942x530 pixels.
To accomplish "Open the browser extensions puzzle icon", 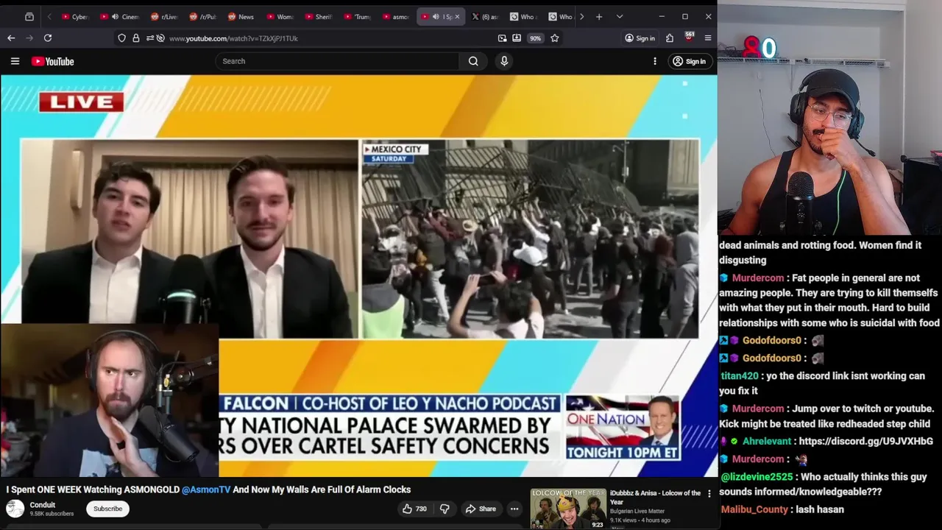I will pos(670,38).
